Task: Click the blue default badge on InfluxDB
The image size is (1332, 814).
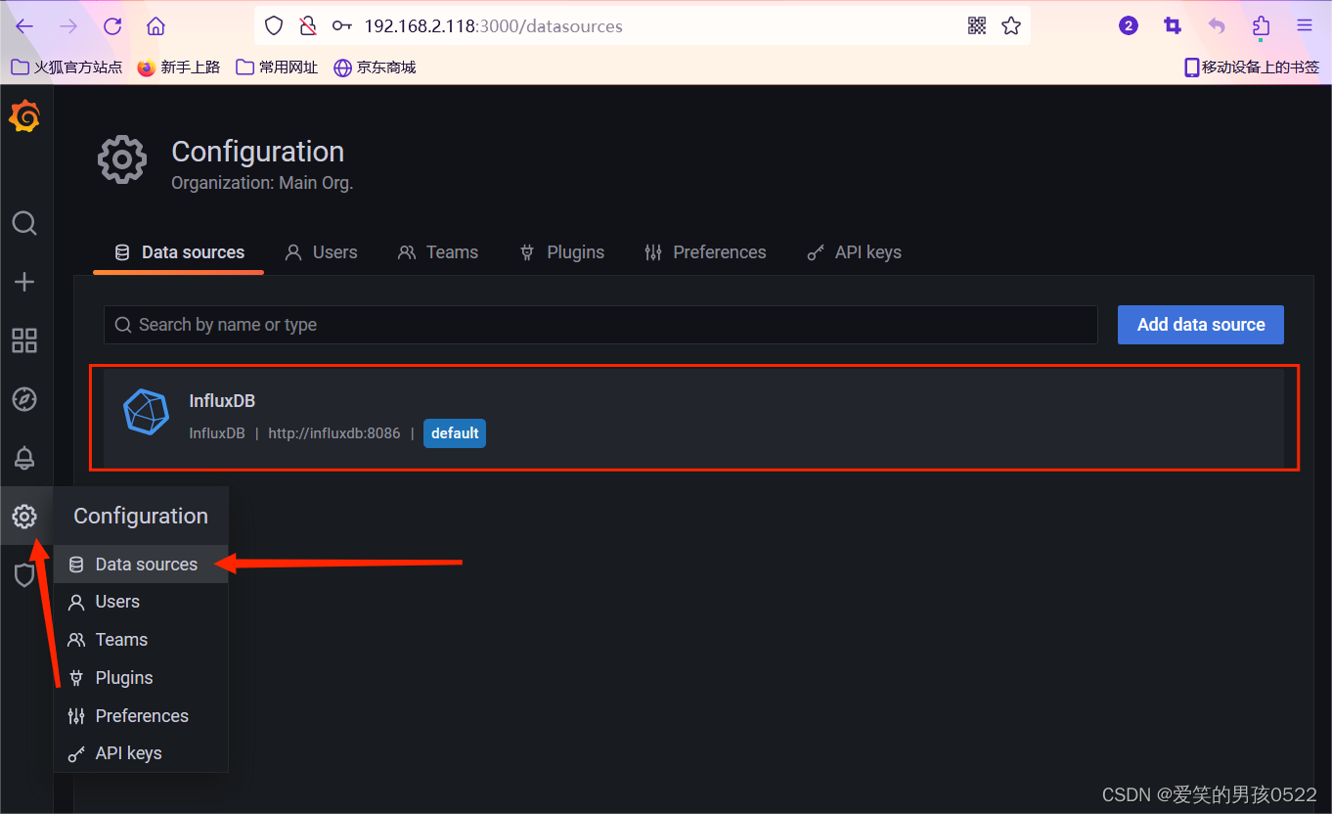Action: [454, 432]
